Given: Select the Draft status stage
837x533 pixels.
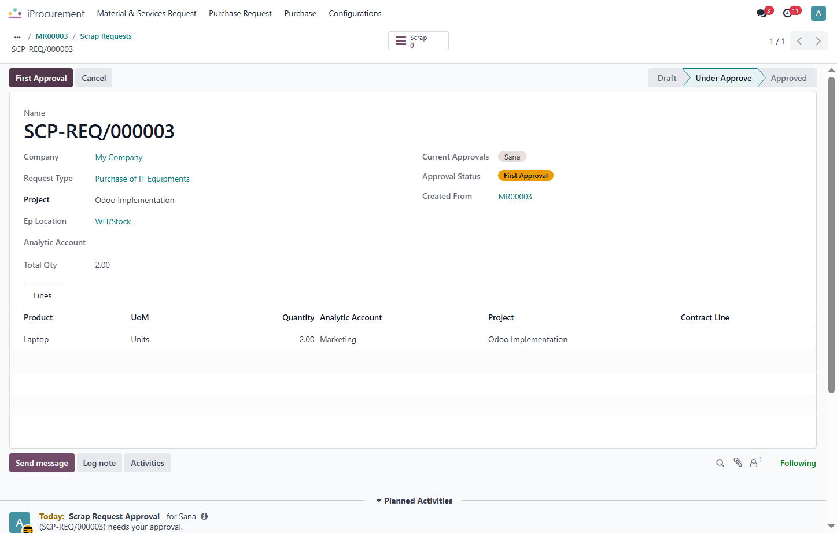Looking at the screenshot, I should tap(667, 78).
